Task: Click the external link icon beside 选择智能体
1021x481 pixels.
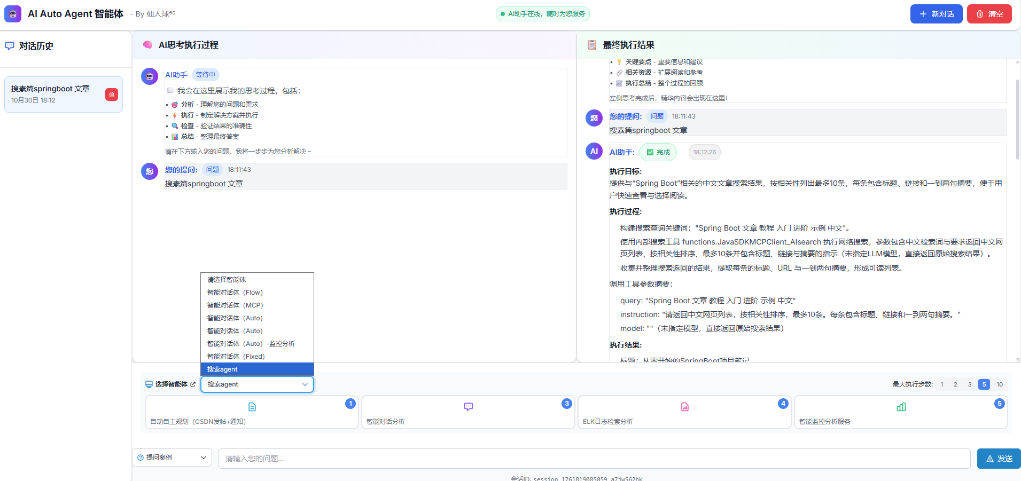Action: click(193, 384)
